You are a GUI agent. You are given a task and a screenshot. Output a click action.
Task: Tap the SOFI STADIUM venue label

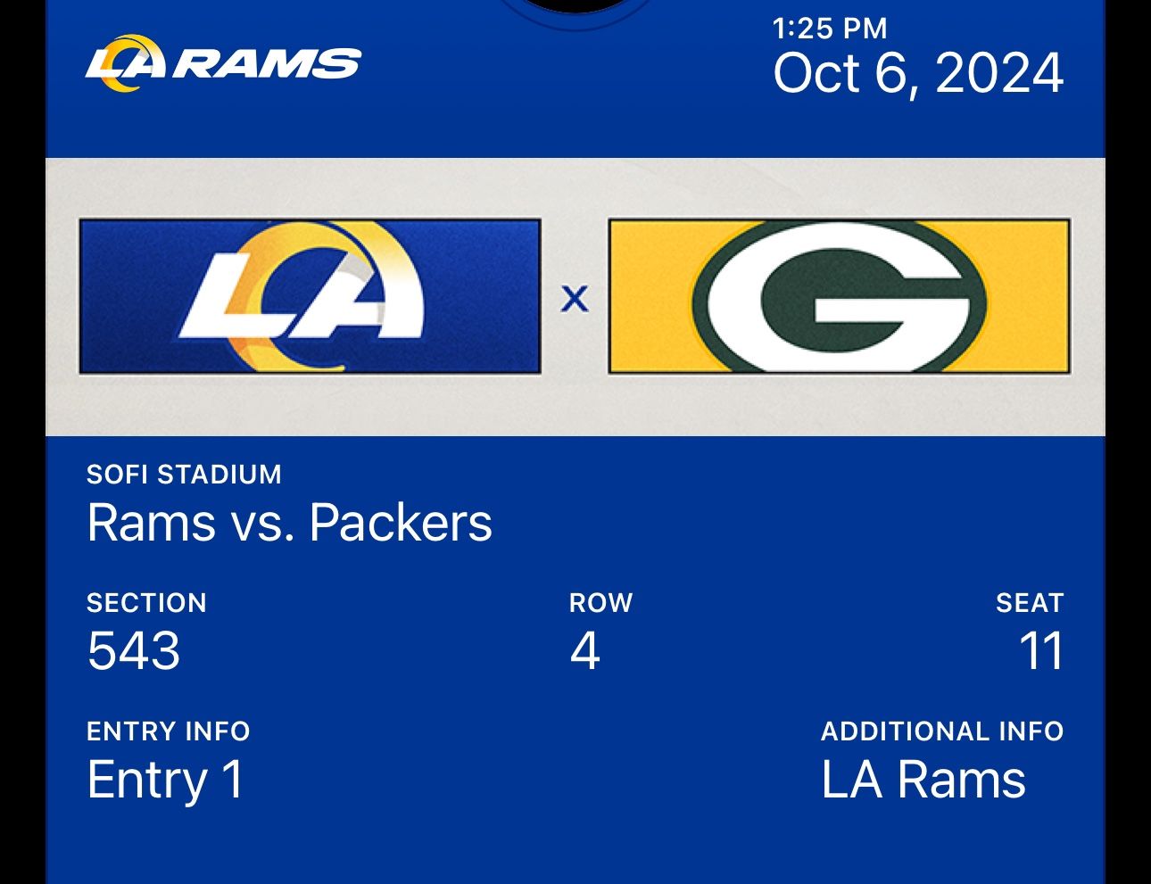coord(184,474)
